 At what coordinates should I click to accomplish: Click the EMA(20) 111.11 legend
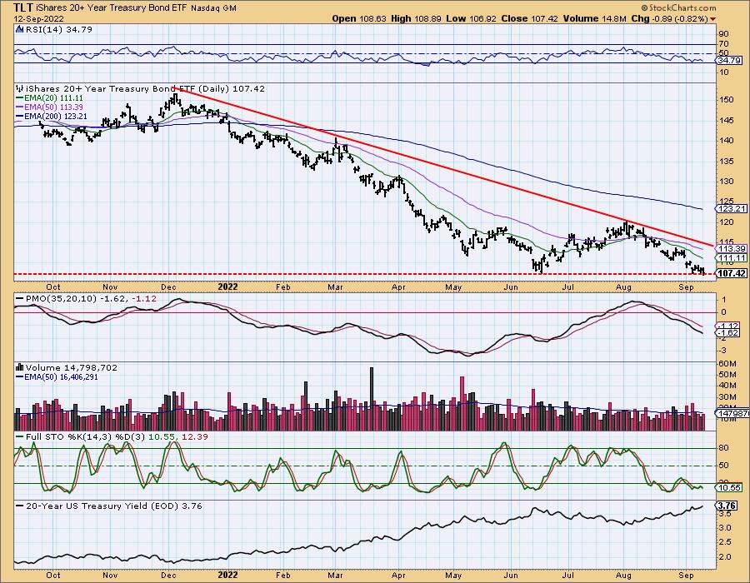coord(50,98)
